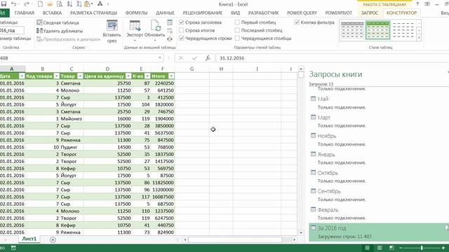This screenshot has width=449, height=252.
Task: Click the table icon next to Май query
Action: click(x=314, y=99)
